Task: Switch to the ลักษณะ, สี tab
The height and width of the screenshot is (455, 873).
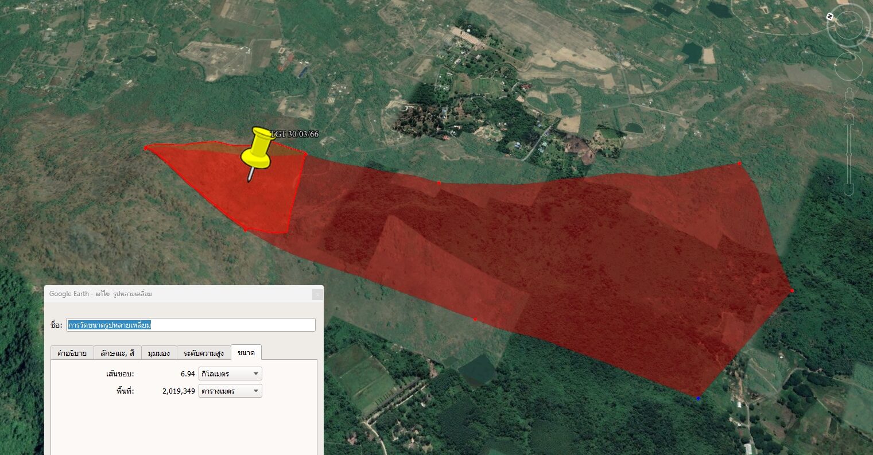Action: [117, 353]
